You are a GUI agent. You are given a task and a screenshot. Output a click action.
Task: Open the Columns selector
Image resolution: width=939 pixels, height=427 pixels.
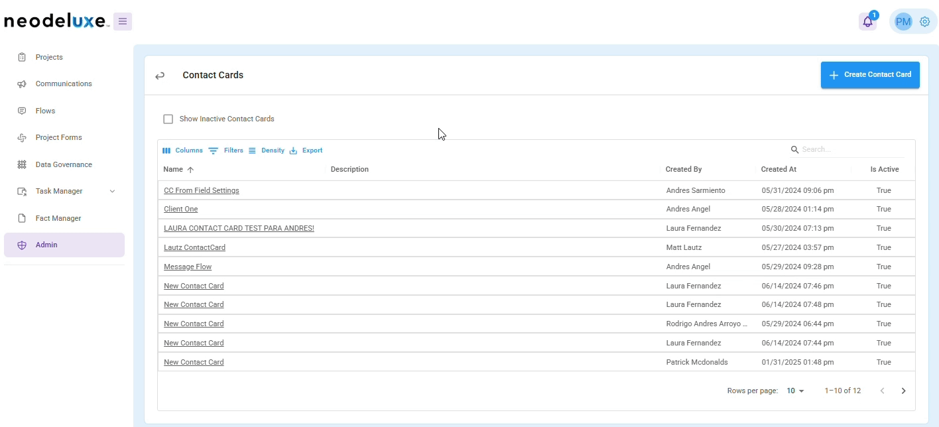[182, 151]
